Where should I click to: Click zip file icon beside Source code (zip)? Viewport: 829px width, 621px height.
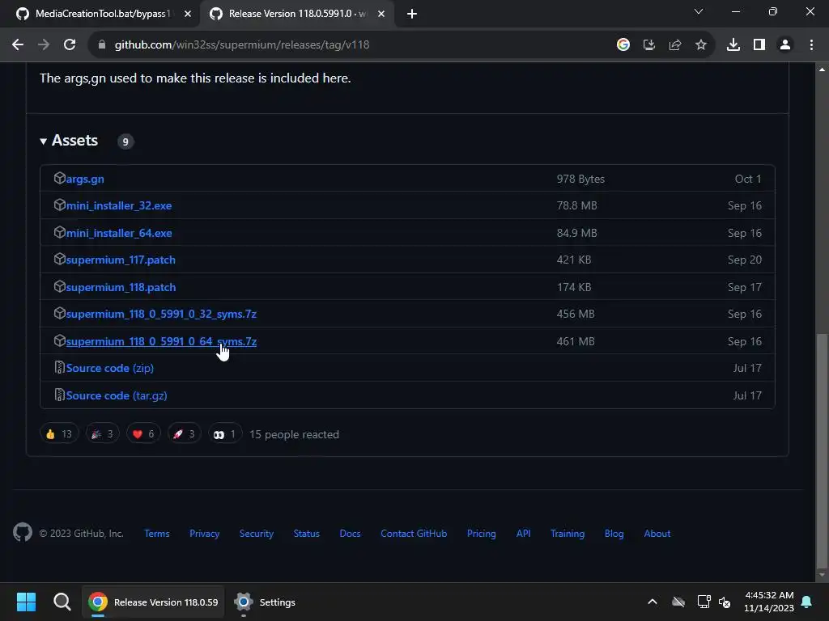point(59,367)
